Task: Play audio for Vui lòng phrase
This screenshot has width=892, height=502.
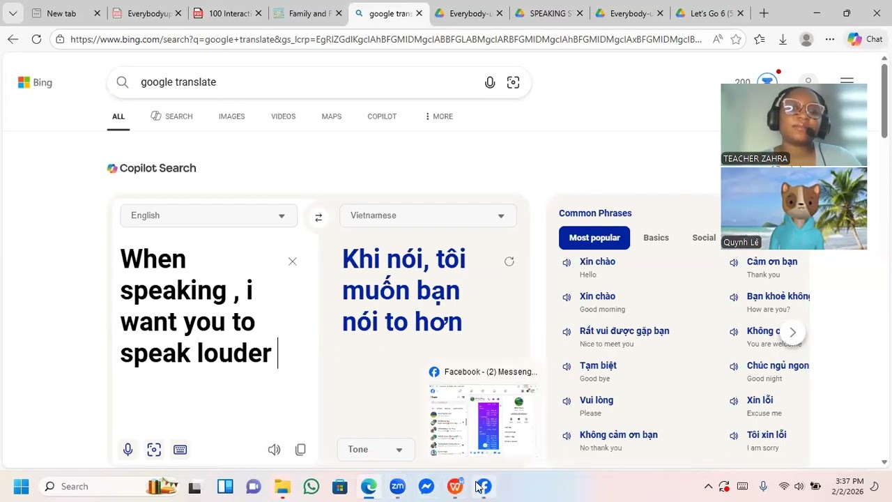Action: pyautogui.click(x=567, y=401)
